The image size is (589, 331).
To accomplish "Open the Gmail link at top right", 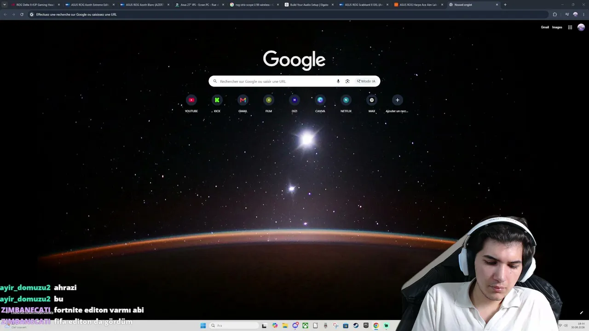I will tap(545, 27).
